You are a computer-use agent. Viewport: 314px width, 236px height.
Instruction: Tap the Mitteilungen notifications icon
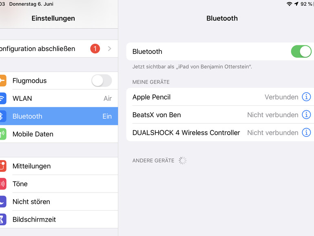[x=3, y=166]
